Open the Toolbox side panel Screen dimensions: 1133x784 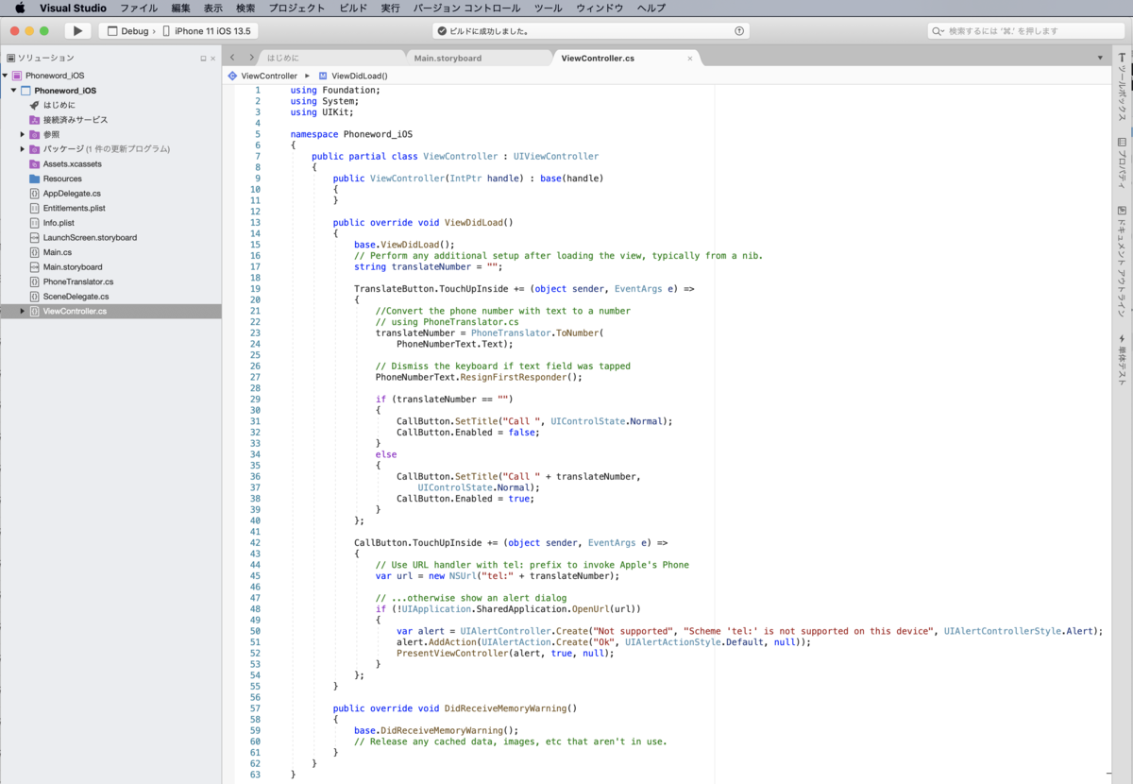tap(1122, 87)
